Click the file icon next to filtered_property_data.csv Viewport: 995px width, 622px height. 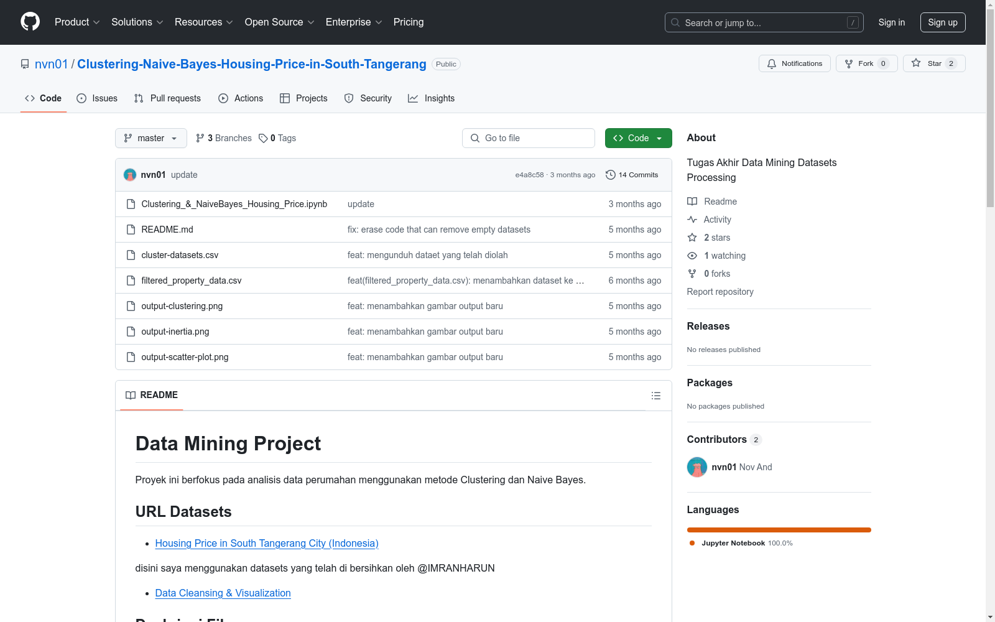pyautogui.click(x=131, y=281)
